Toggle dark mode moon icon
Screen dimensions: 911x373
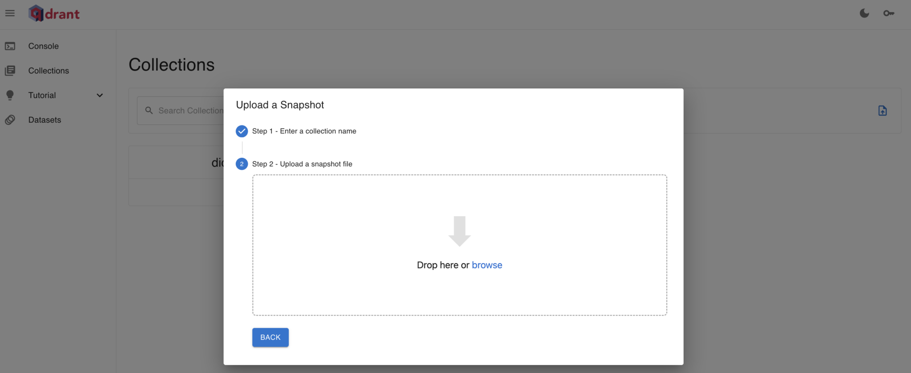click(864, 13)
